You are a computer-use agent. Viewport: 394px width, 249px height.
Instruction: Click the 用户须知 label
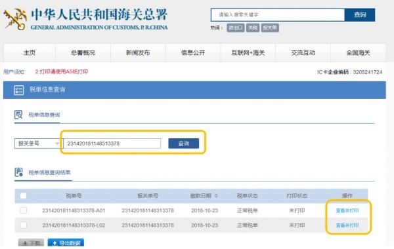(14, 72)
